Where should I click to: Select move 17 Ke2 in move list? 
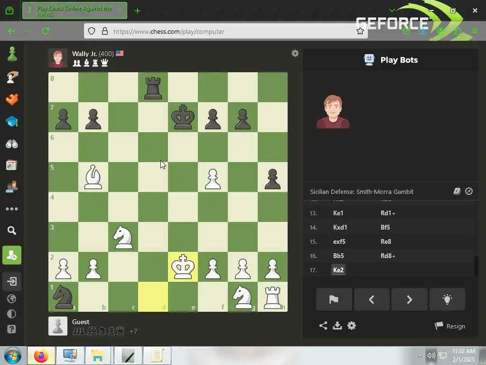pos(338,270)
